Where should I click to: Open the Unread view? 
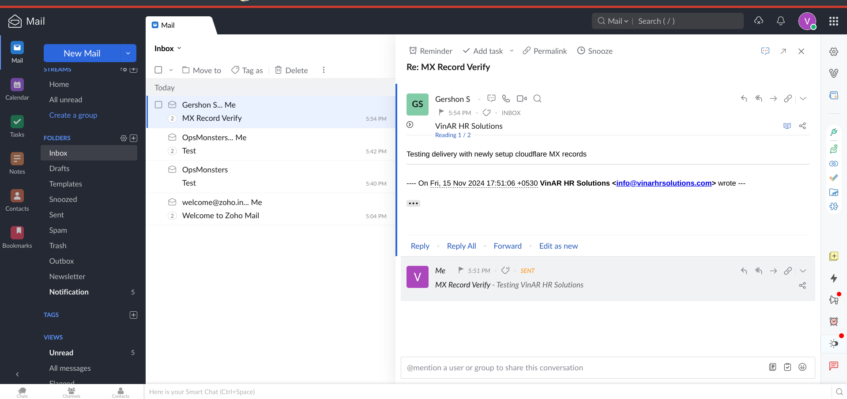point(61,353)
